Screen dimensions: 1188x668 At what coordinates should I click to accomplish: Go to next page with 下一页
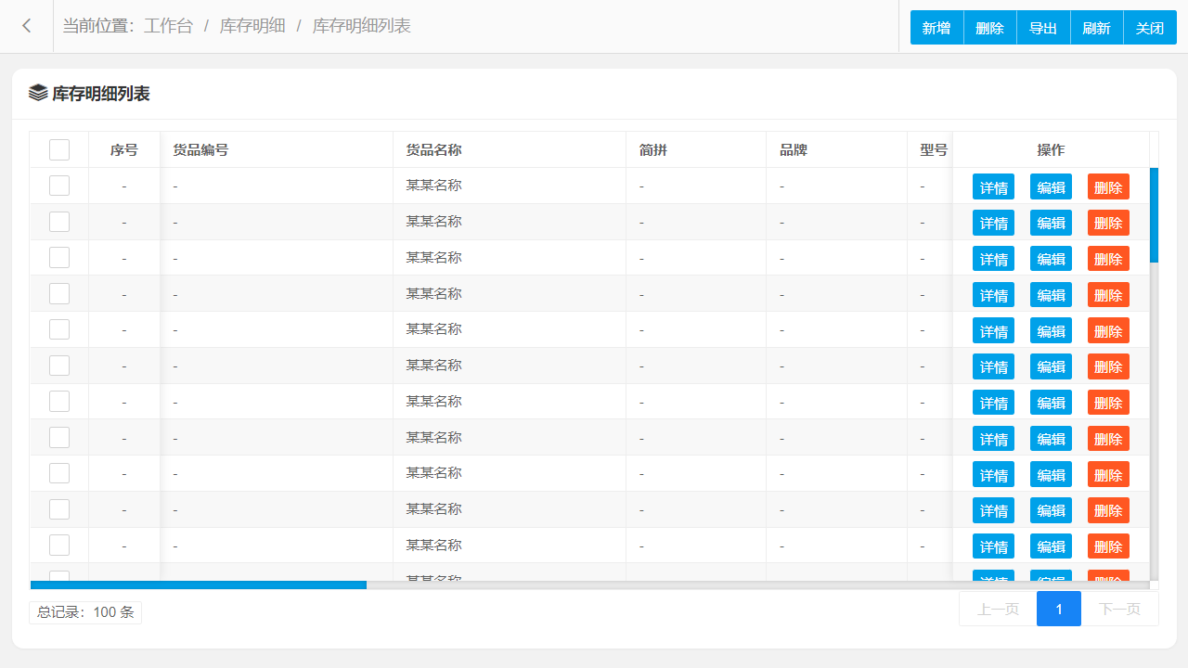[1119, 609]
